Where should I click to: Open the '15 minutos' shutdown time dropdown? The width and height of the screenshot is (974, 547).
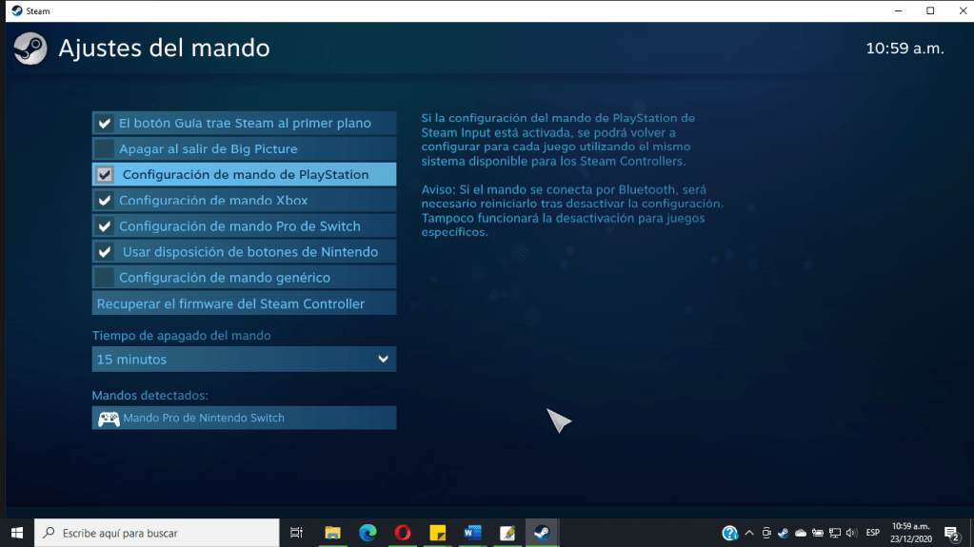pos(244,360)
